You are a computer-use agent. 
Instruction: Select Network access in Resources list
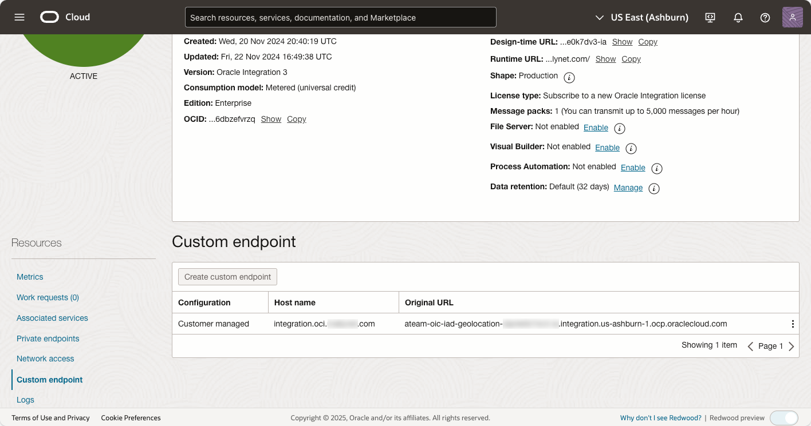tap(45, 359)
